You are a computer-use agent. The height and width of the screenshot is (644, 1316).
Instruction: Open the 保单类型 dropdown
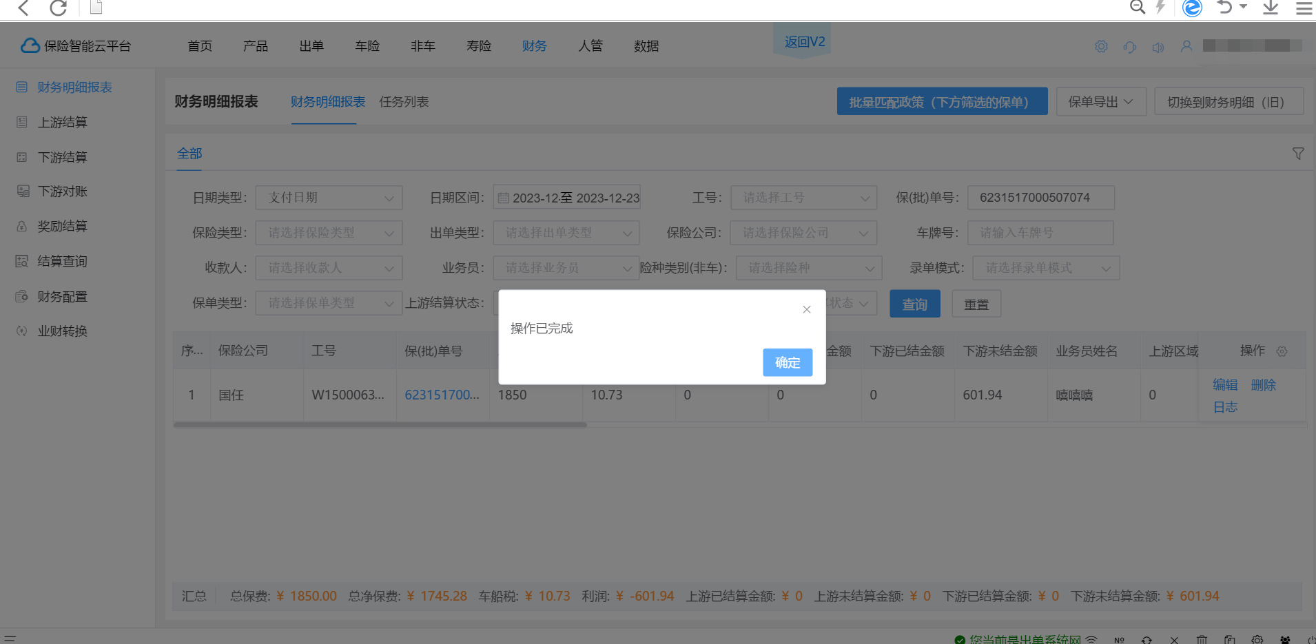(329, 303)
